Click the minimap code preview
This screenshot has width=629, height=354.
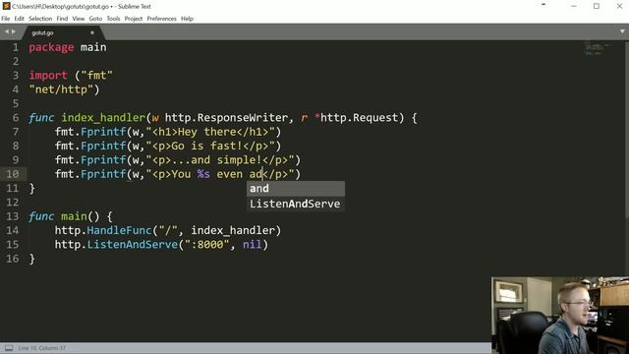pyautogui.click(x=598, y=48)
